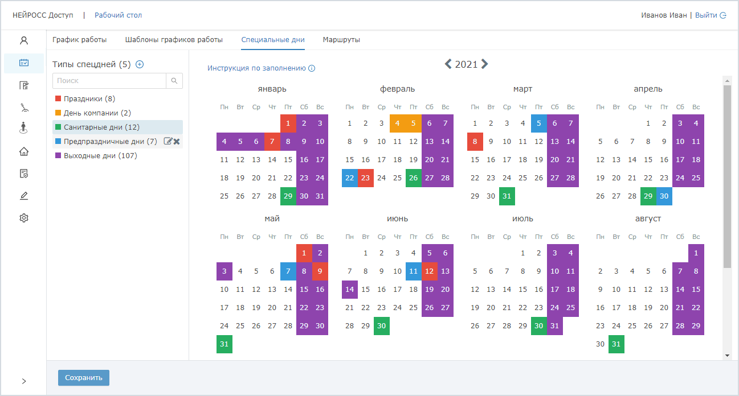Open settings gear in the sidebar
This screenshot has width=739, height=396.
click(x=23, y=218)
